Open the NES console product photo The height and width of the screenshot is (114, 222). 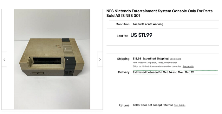(52, 59)
